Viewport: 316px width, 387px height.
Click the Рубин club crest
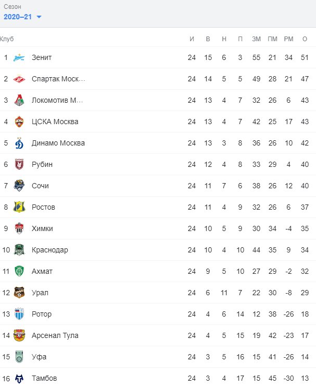[19, 164]
